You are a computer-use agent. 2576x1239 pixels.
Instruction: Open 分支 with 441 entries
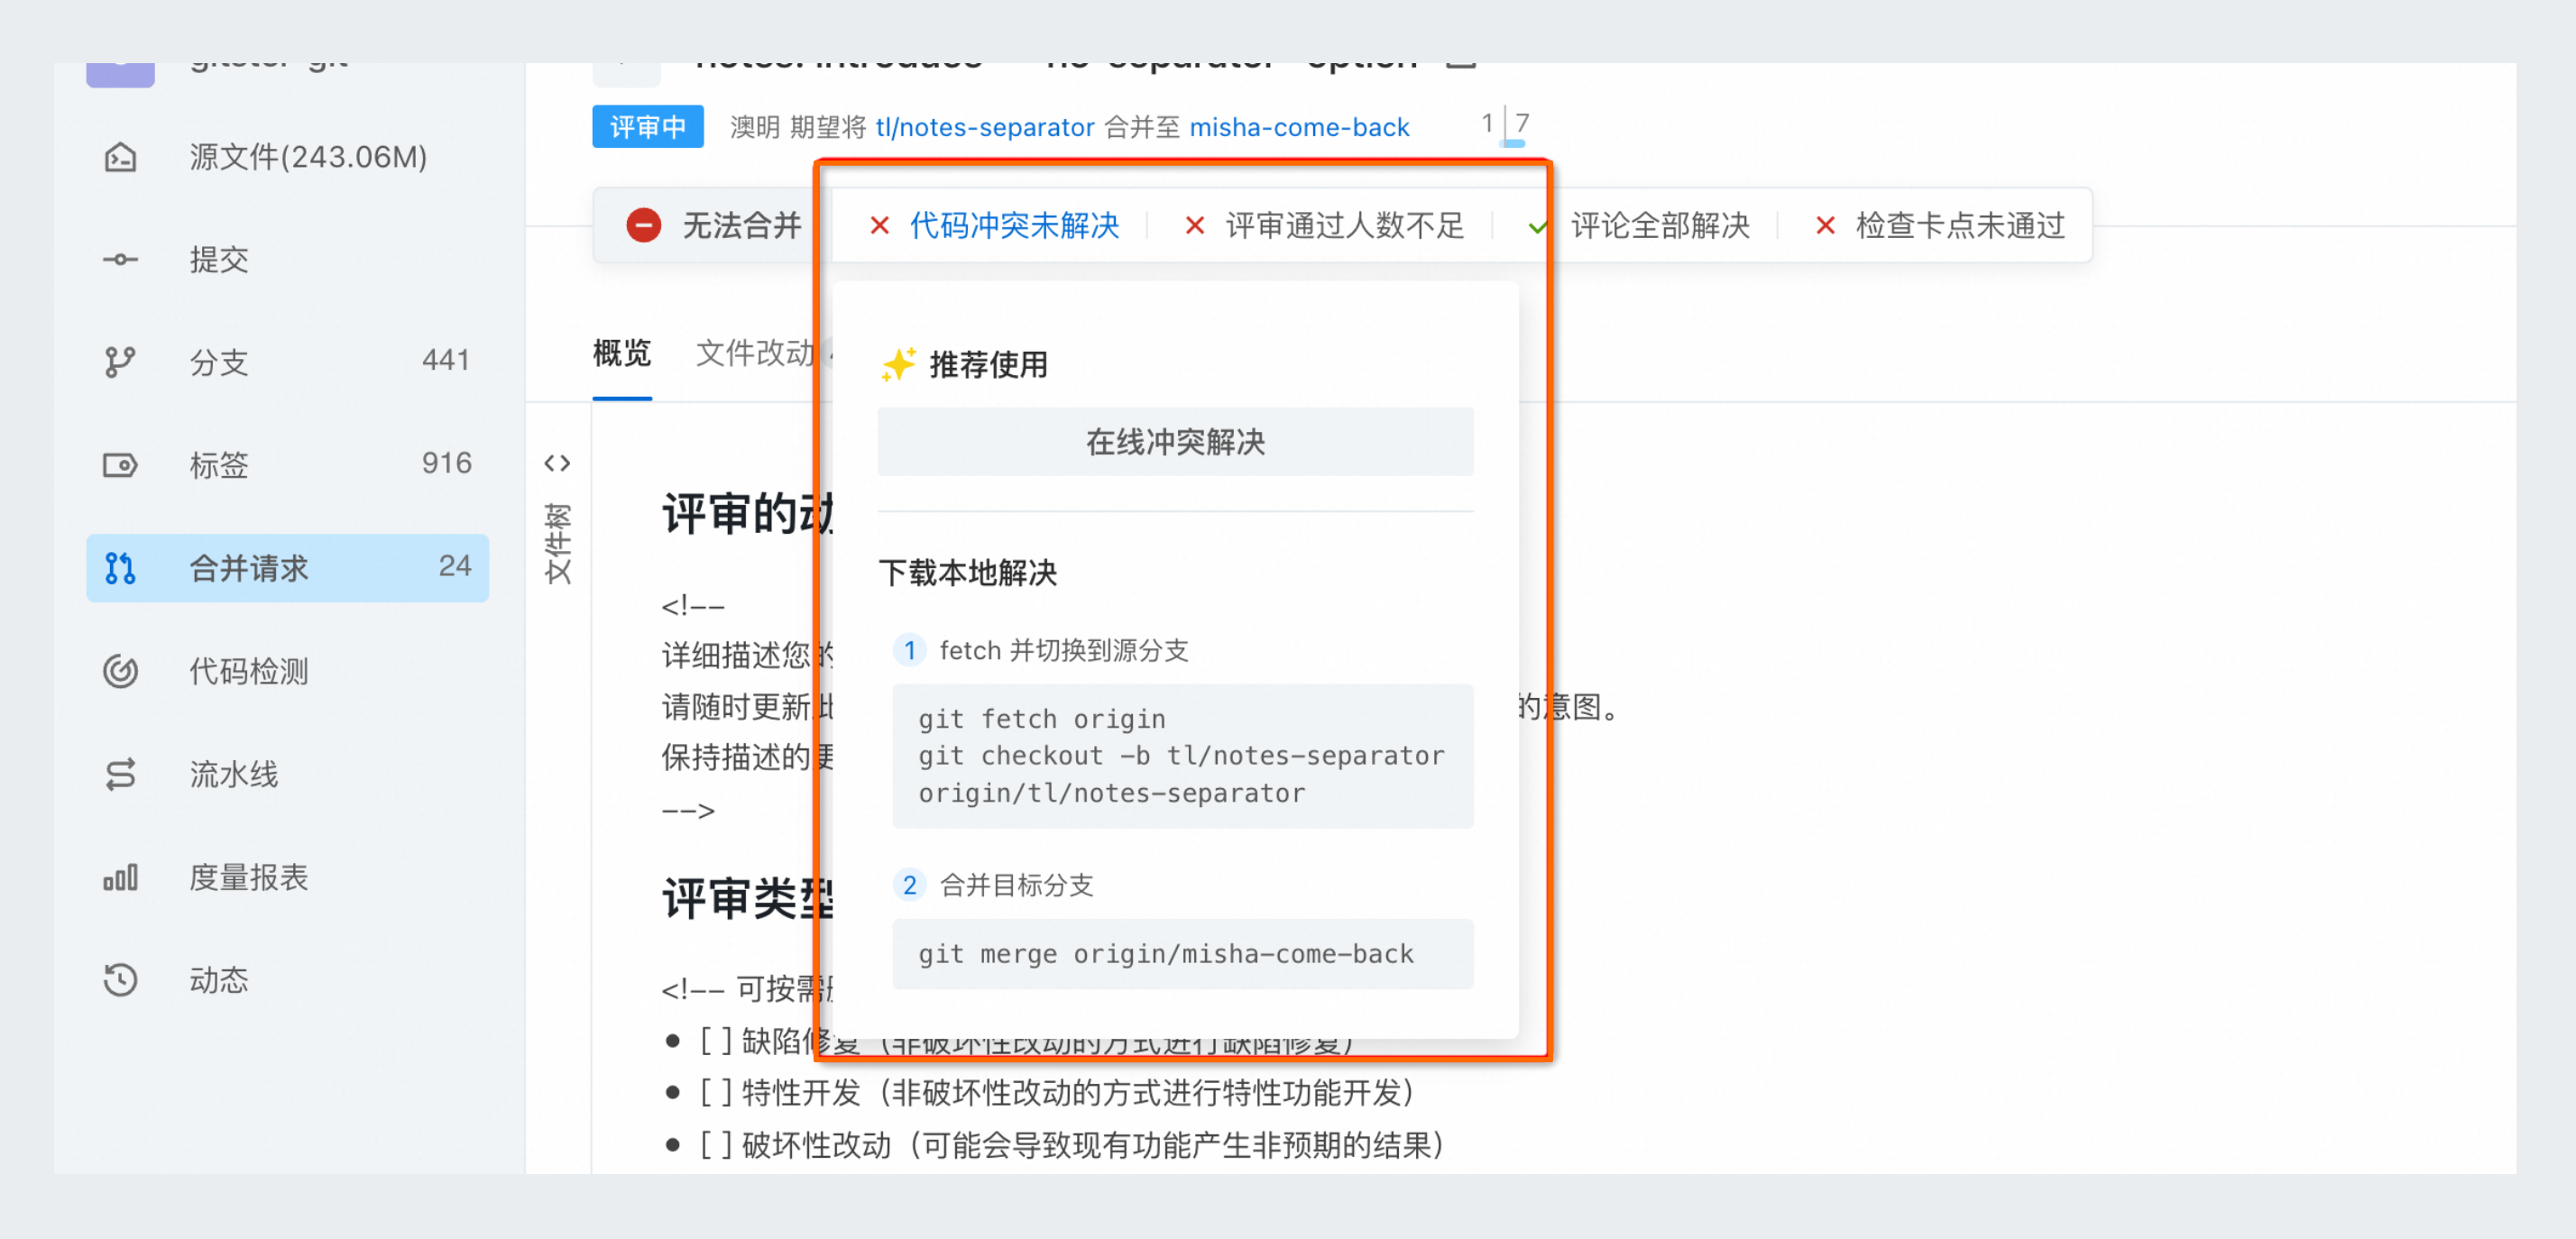click(287, 361)
